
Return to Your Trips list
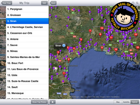[7, 3]
